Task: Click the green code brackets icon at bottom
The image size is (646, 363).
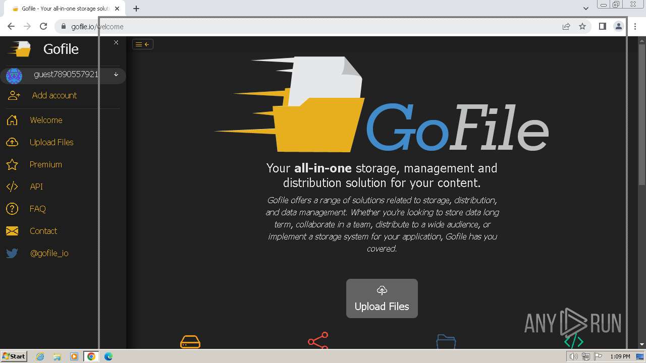Action: tap(574, 342)
